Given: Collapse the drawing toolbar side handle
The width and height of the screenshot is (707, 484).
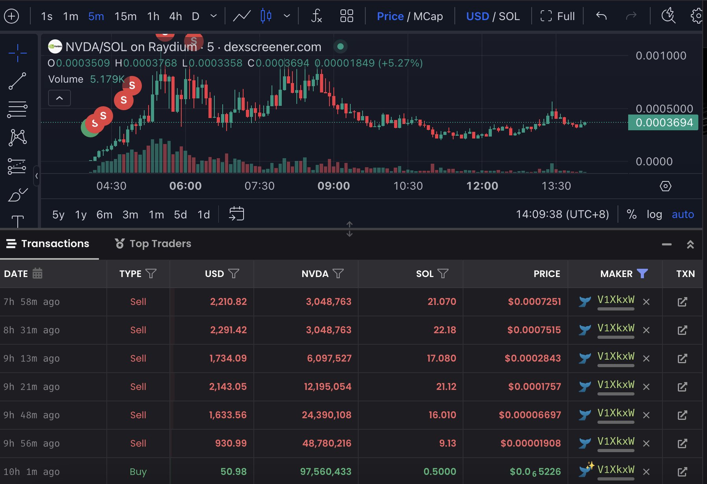Looking at the screenshot, I should 37,176.
